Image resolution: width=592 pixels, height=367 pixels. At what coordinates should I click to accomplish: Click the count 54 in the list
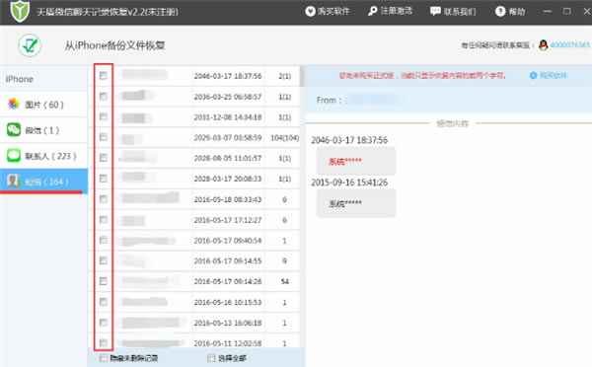coord(285,282)
